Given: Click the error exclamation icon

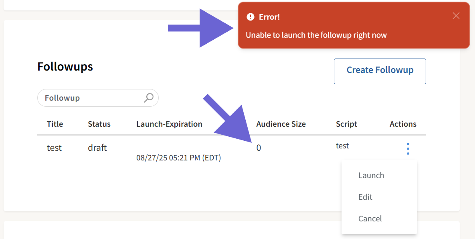Looking at the screenshot, I should [x=250, y=17].
